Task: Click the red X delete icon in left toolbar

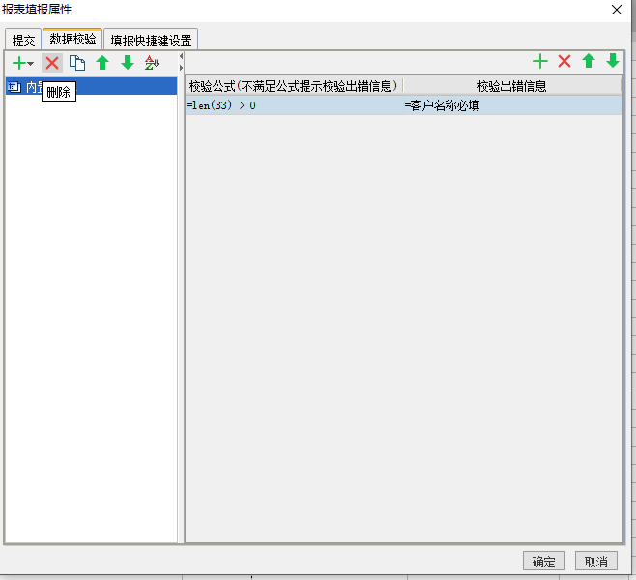Action: (x=52, y=63)
